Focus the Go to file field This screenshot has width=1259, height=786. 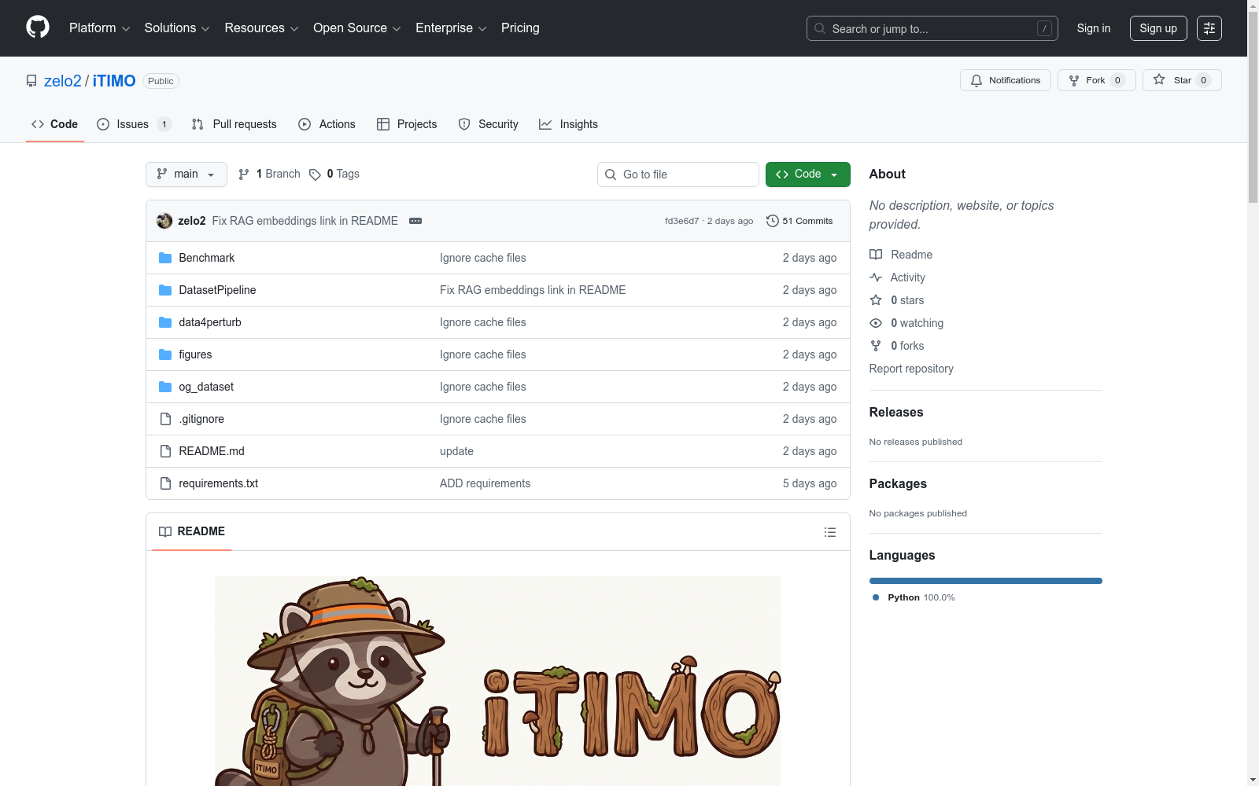coord(678,174)
